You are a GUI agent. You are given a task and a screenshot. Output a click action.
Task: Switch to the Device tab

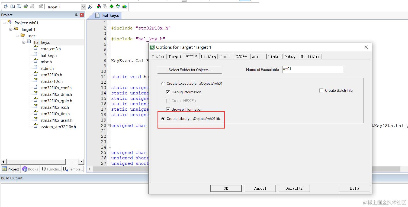coord(159,57)
